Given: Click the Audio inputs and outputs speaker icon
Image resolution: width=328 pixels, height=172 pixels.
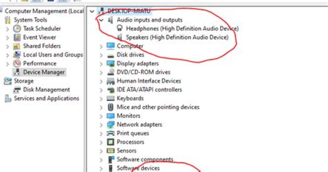Looking at the screenshot, I should pyautogui.click(x=110, y=20).
